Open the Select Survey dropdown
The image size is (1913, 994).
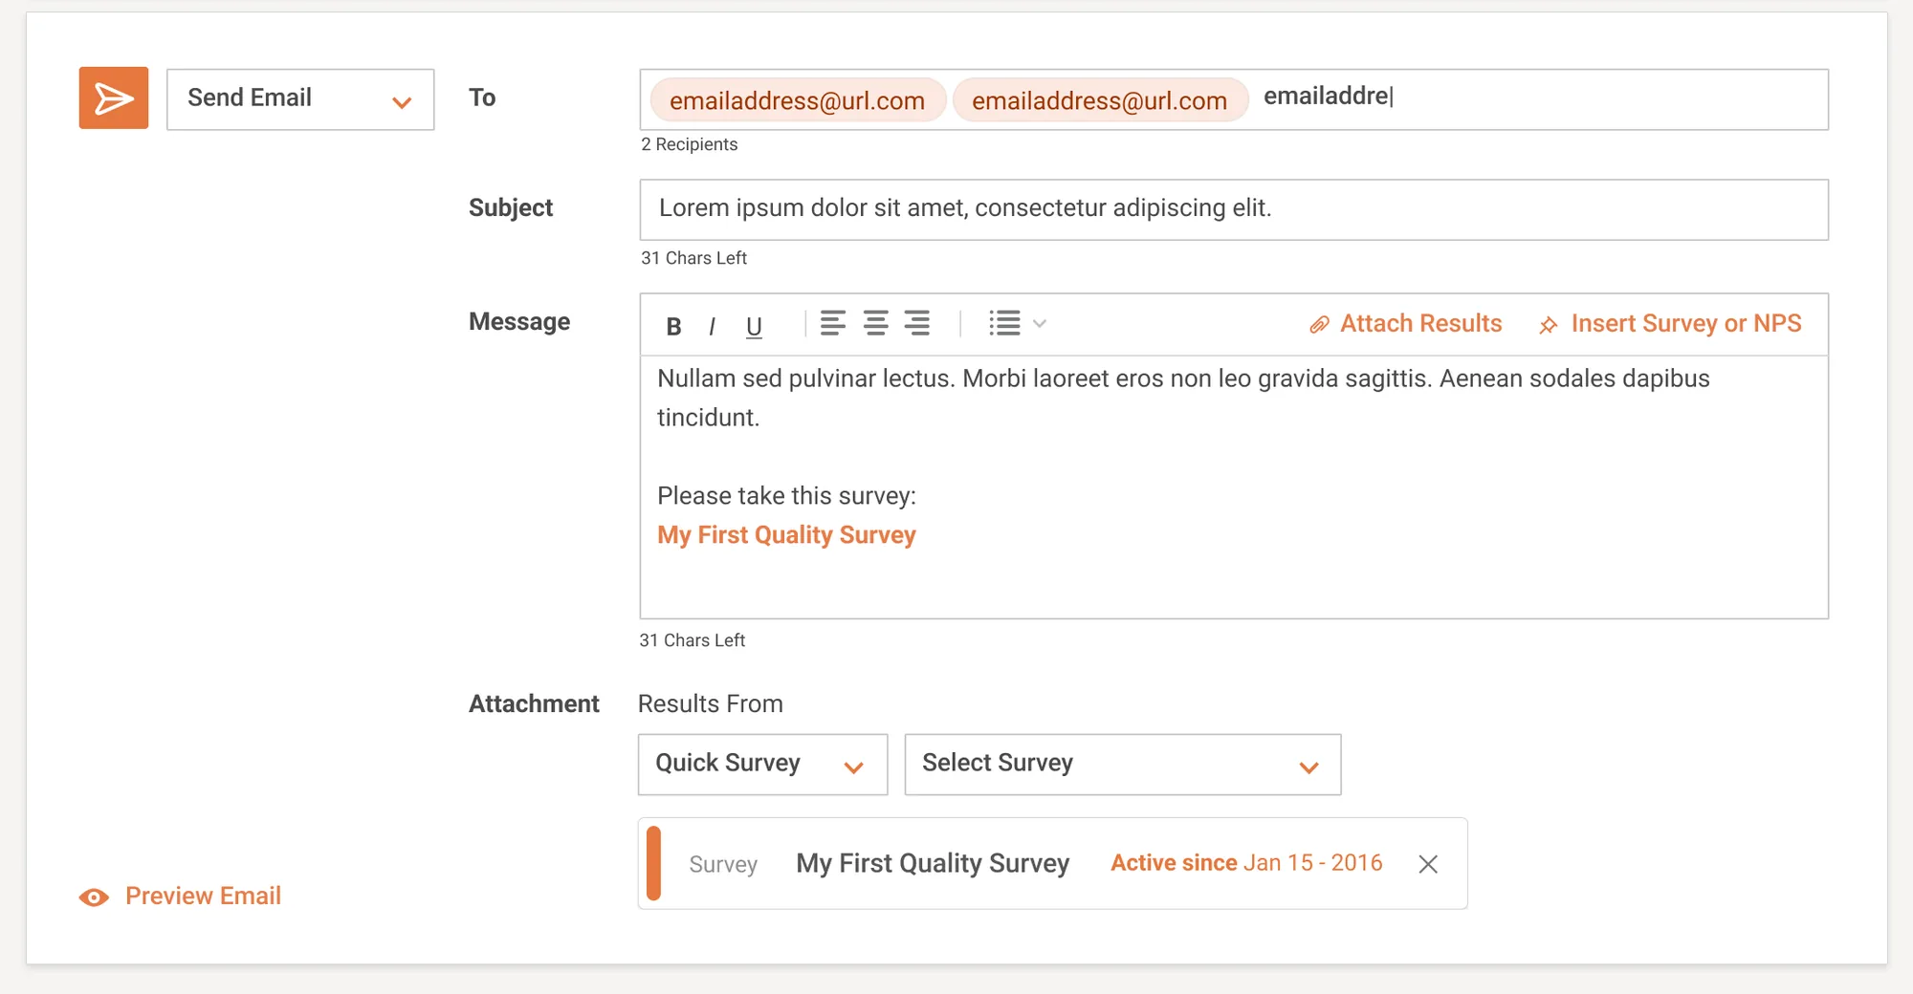[x=1123, y=765]
